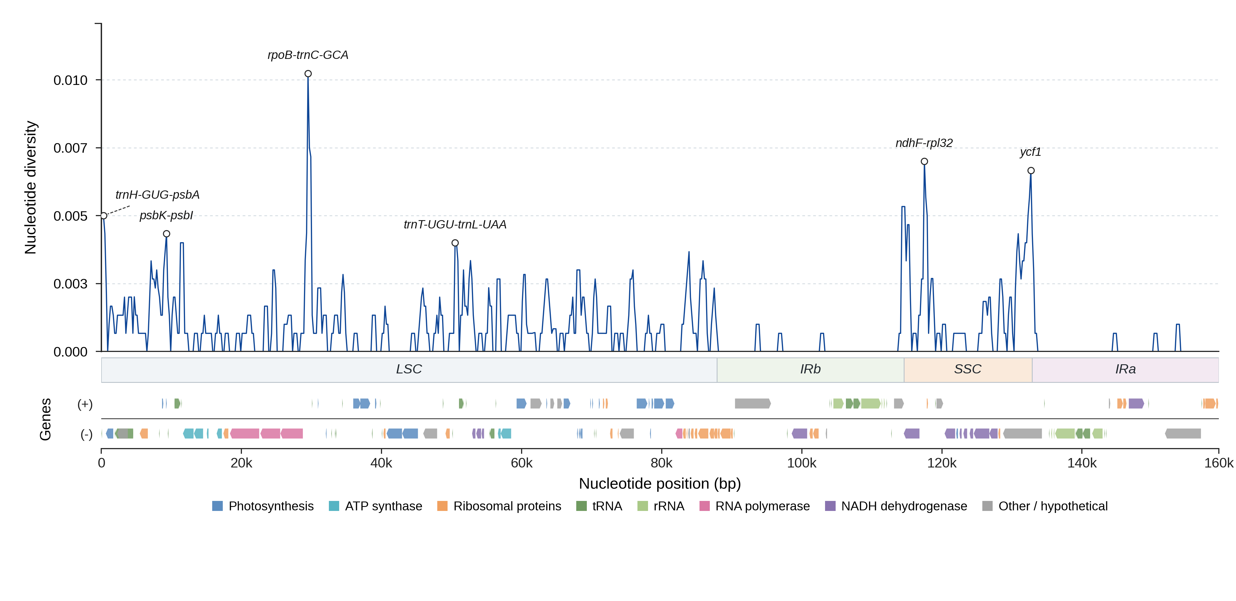Viewport: 1236px width, 601px height.
Task: Click the 160k x-axis tick label
Action: click(x=1219, y=463)
